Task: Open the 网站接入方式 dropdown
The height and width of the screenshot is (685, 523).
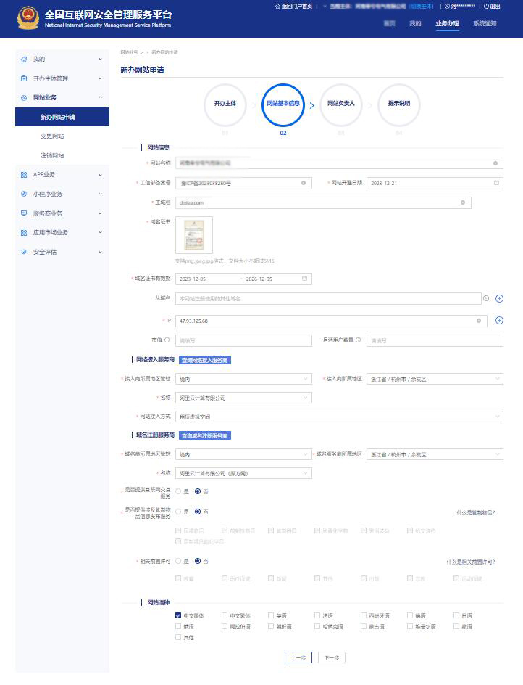Action: pos(338,417)
